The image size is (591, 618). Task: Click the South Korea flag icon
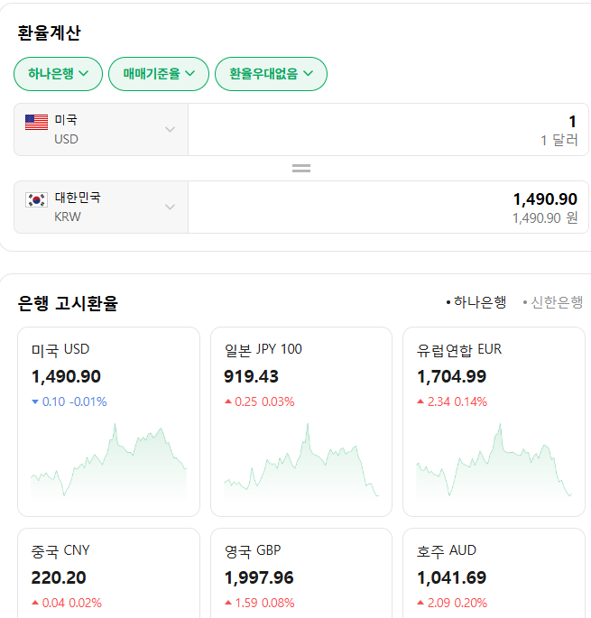point(36,199)
